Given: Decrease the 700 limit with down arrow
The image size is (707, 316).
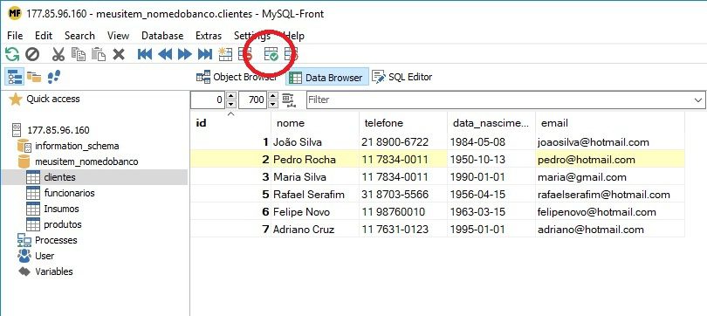Looking at the screenshot, I should (273, 104).
